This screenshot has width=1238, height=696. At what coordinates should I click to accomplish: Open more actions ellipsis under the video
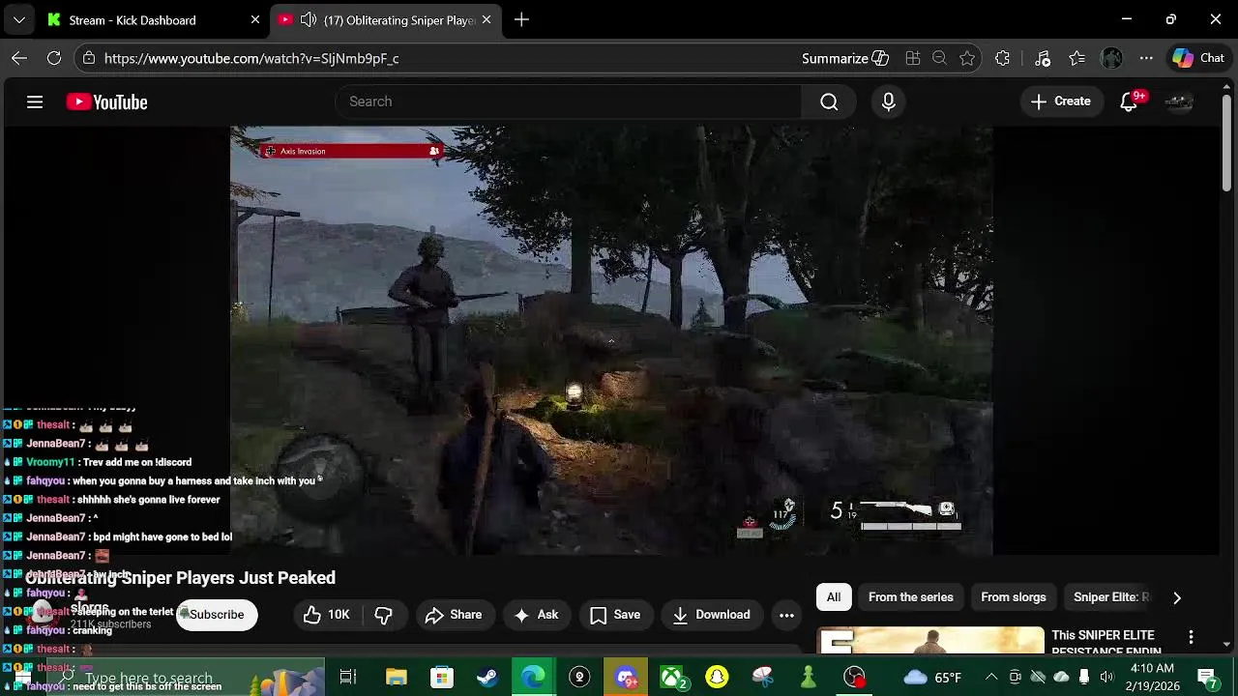(x=786, y=615)
